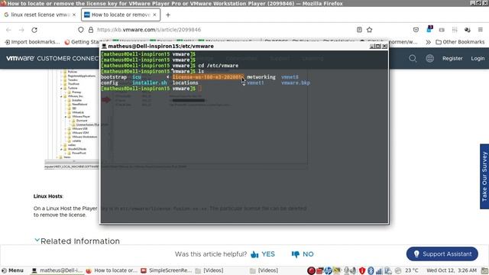Open the tracking protection shield icon
Screen dimensions: 489x275
(x=81, y=30)
